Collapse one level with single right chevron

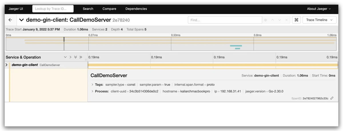(70, 57)
